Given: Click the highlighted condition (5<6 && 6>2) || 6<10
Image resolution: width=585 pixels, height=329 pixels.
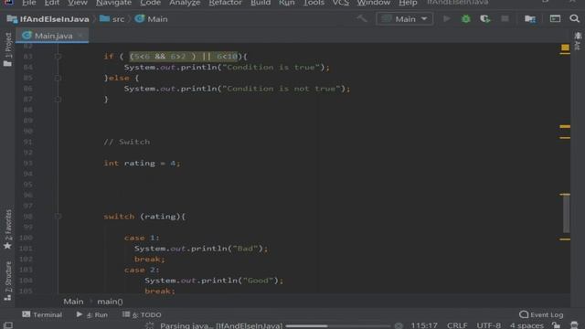Looking at the screenshot, I should pos(183,57).
